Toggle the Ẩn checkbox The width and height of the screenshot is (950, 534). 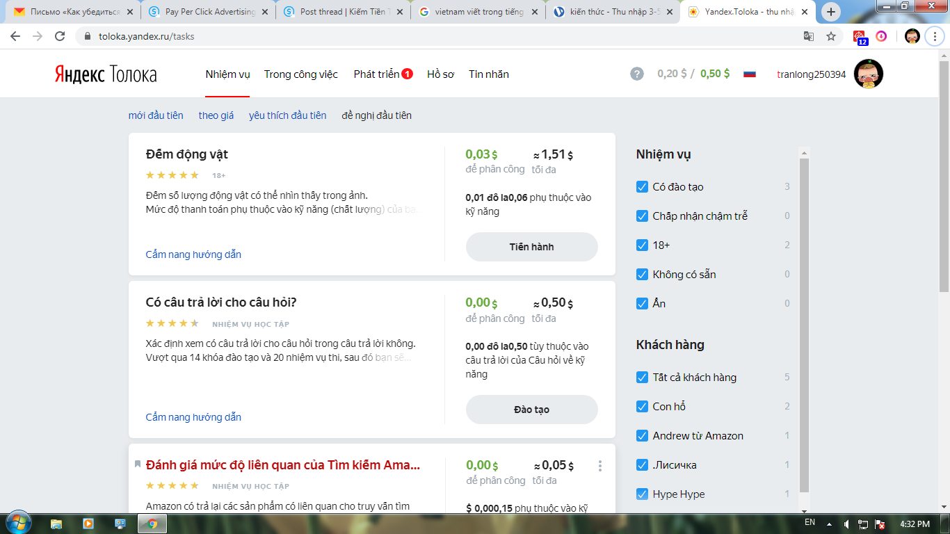click(x=643, y=303)
